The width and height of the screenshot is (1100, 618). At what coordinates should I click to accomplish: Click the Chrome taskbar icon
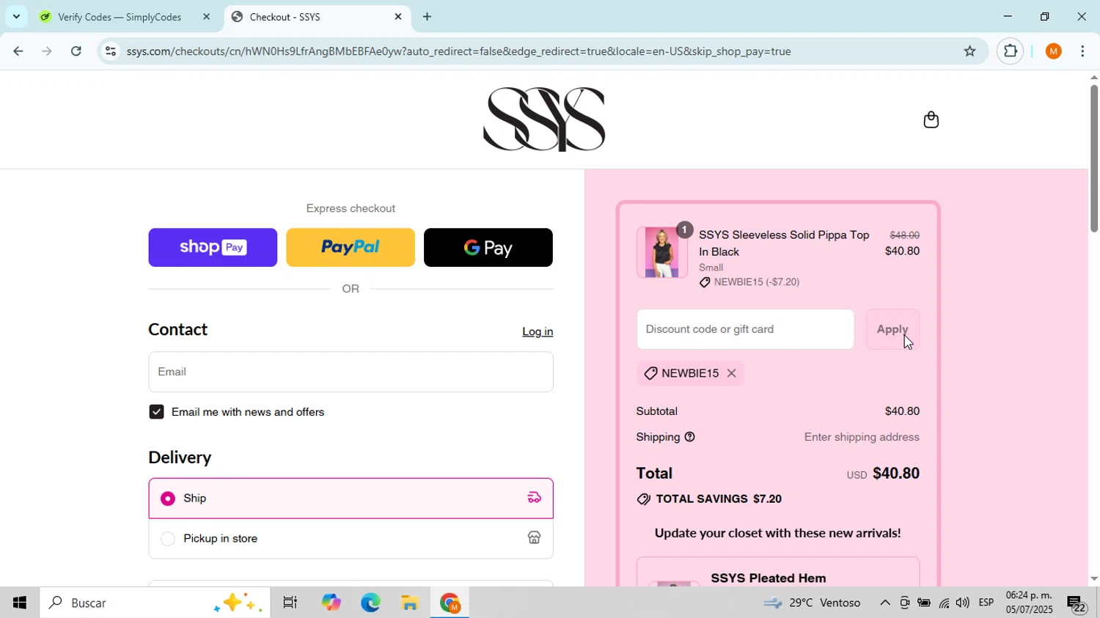coord(450,603)
